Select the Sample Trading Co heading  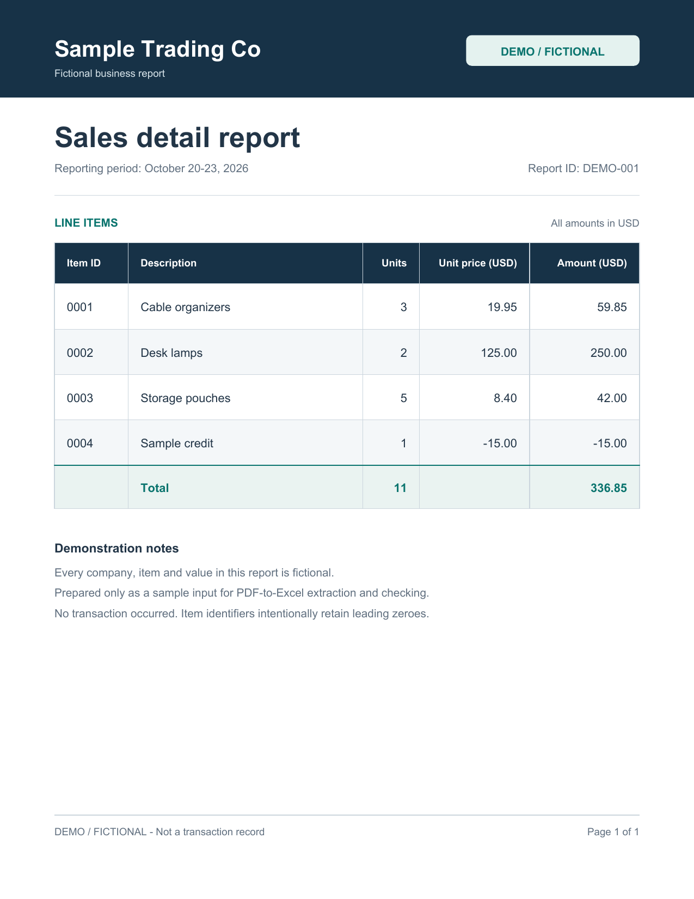click(158, 49)
